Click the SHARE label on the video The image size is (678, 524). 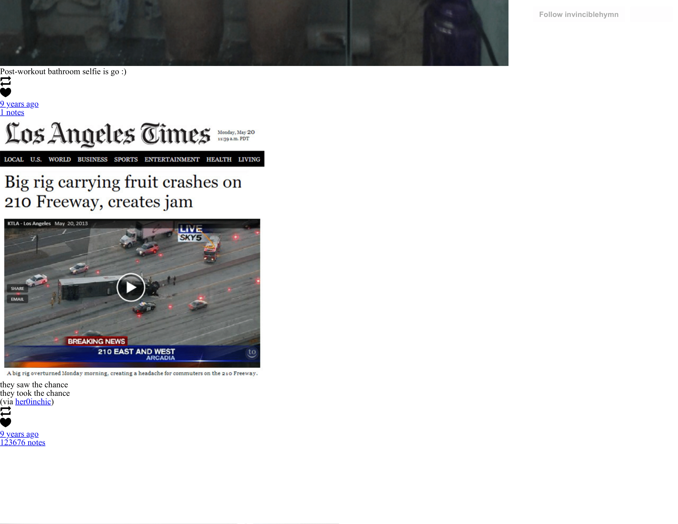pyautogui.click(x=17, y=289)
